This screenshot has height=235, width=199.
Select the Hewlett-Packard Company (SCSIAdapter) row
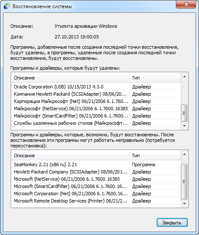(x=96, y=172)
